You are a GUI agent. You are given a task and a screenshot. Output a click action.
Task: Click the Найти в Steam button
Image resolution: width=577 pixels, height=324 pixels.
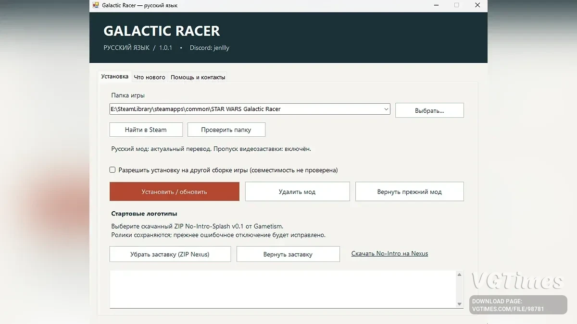[146, 130]
